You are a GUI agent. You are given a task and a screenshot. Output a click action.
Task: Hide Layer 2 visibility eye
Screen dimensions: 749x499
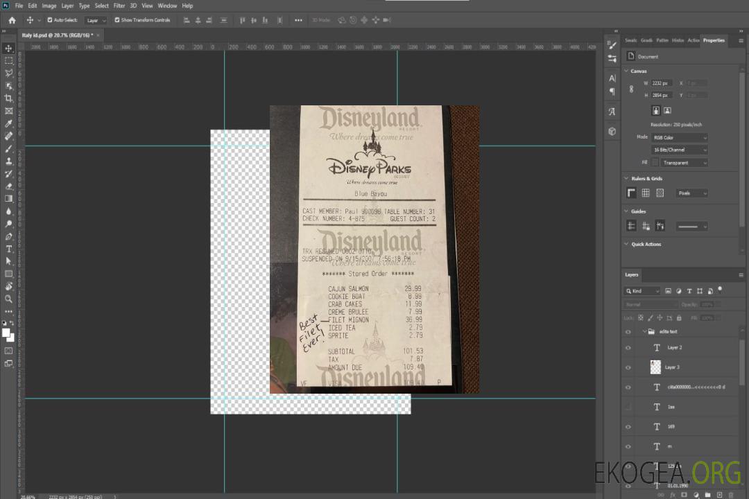coord(628,348)
